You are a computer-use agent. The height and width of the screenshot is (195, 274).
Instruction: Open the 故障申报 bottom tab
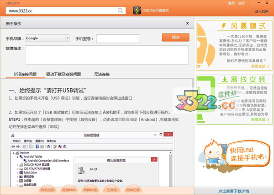(x=90, y=190)
